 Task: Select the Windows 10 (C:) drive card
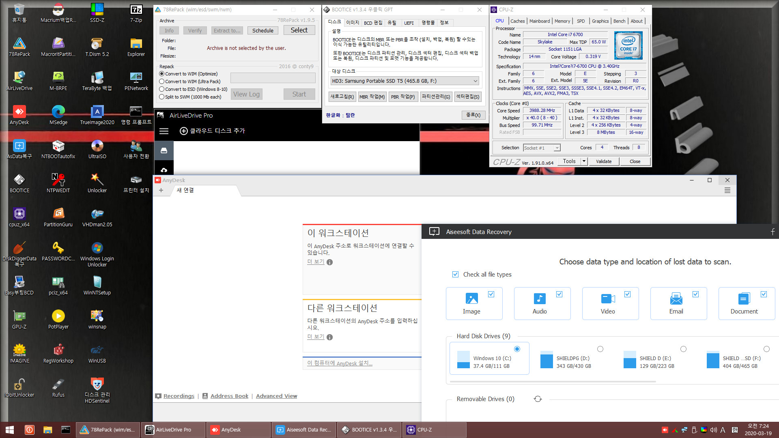489,358
